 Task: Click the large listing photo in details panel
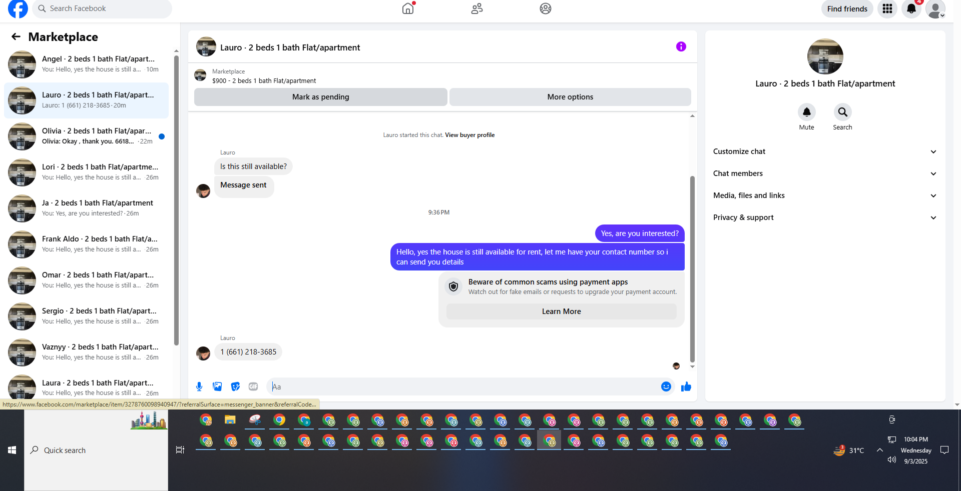(825, 56)
